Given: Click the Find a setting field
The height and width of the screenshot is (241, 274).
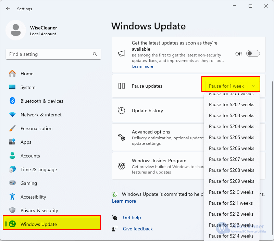Looking at the screenshot, I should coord(53,54).
